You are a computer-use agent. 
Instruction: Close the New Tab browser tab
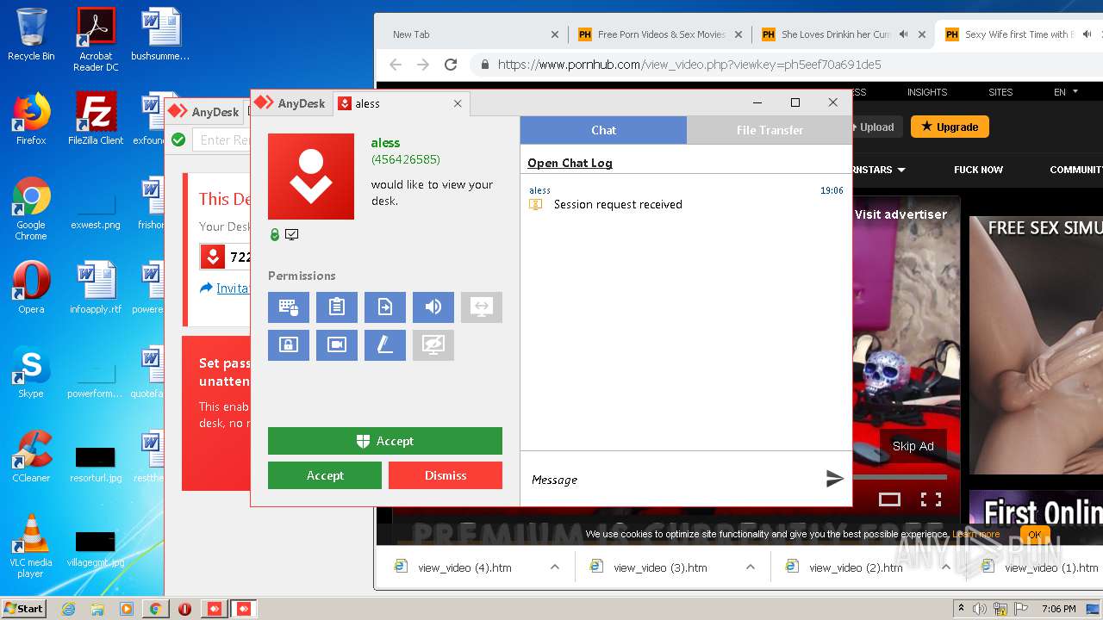pyautogui.click(x=555, y=34)
